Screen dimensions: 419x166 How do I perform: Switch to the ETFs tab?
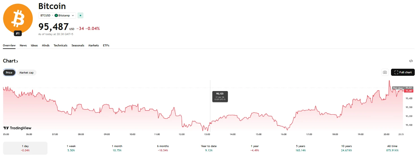coord(106,46)
